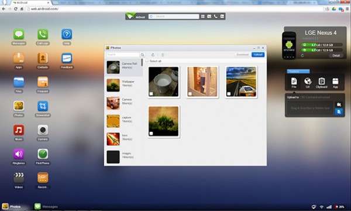Refresh device info in Nexus 4 panel

tap(302, 55)
